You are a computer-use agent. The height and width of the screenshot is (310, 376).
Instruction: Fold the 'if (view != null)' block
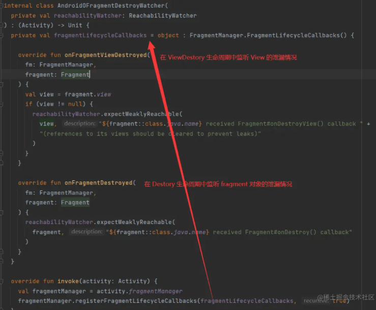[2, 104]
